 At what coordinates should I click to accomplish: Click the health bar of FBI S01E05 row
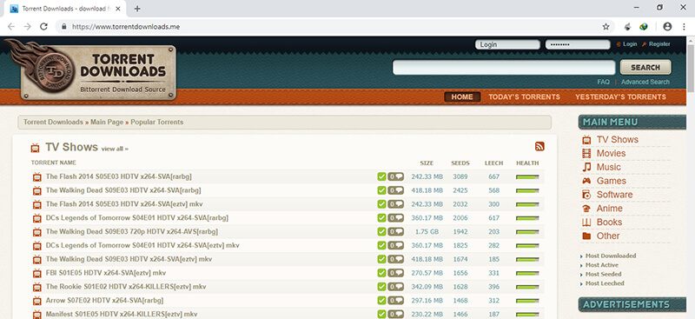click(527, 273)
